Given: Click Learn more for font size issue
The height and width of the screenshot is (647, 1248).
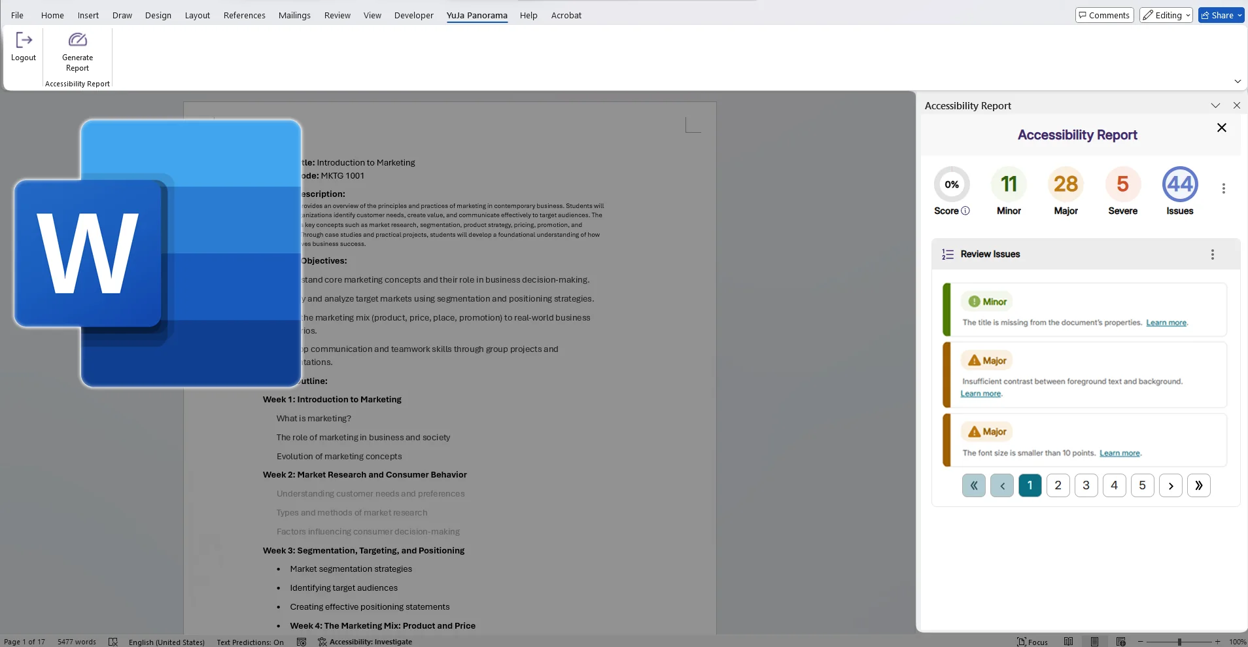Looking at the screenshot, I should pos(1119,453).
